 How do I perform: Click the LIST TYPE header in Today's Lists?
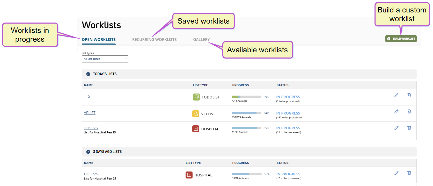click(200, 85)
